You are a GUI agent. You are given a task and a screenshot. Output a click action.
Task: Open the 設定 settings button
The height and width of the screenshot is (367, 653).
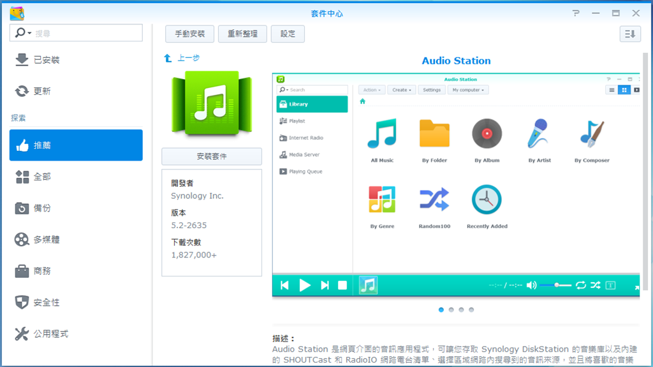[x=288, y=34]
